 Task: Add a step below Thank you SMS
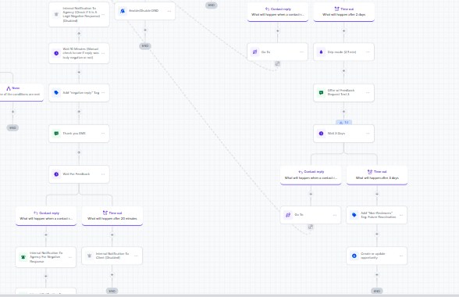(79, 152)
